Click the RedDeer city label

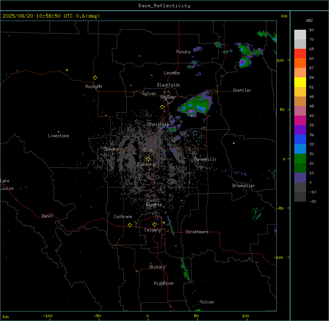(168, 97)
